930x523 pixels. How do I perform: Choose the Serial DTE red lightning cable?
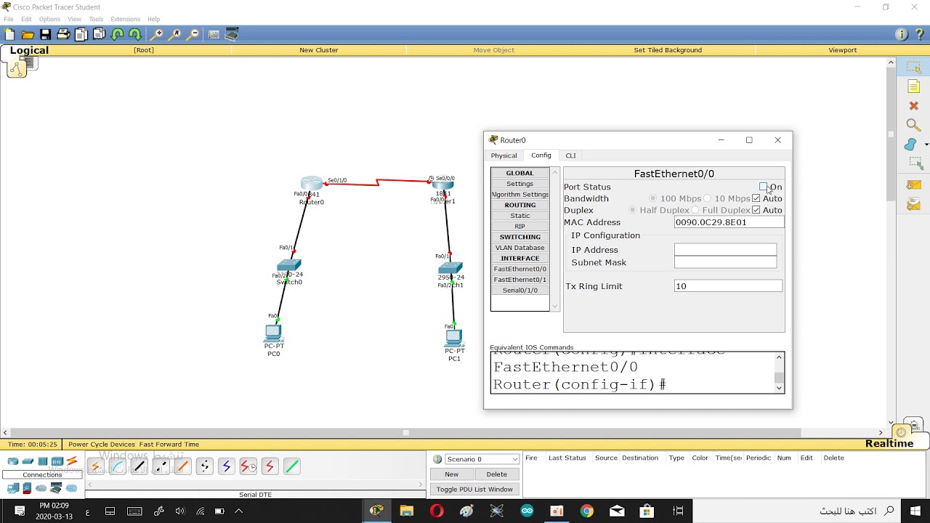(x=269, y=466)
